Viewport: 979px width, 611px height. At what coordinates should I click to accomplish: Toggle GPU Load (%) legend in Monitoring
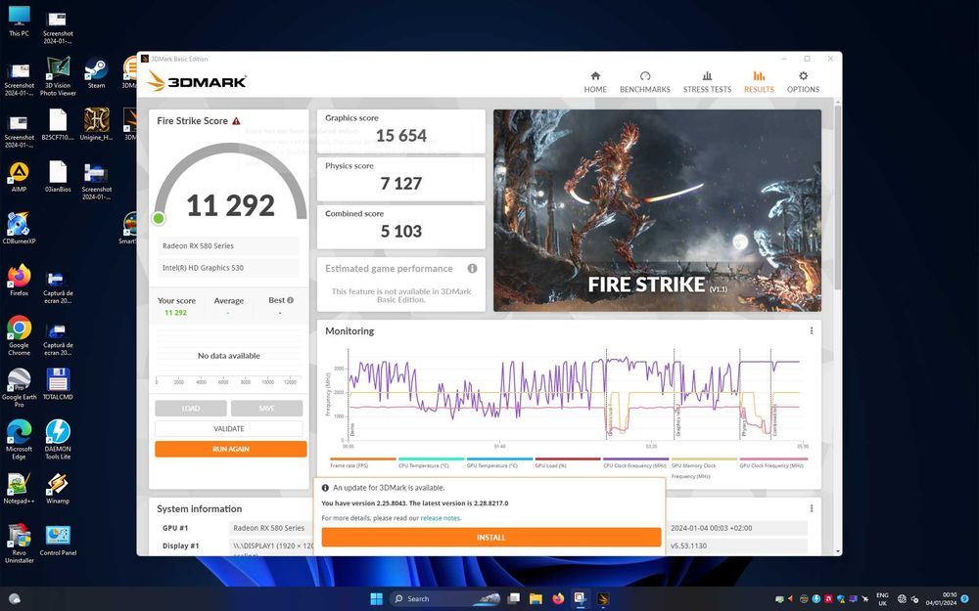click(x=567, y=462)
